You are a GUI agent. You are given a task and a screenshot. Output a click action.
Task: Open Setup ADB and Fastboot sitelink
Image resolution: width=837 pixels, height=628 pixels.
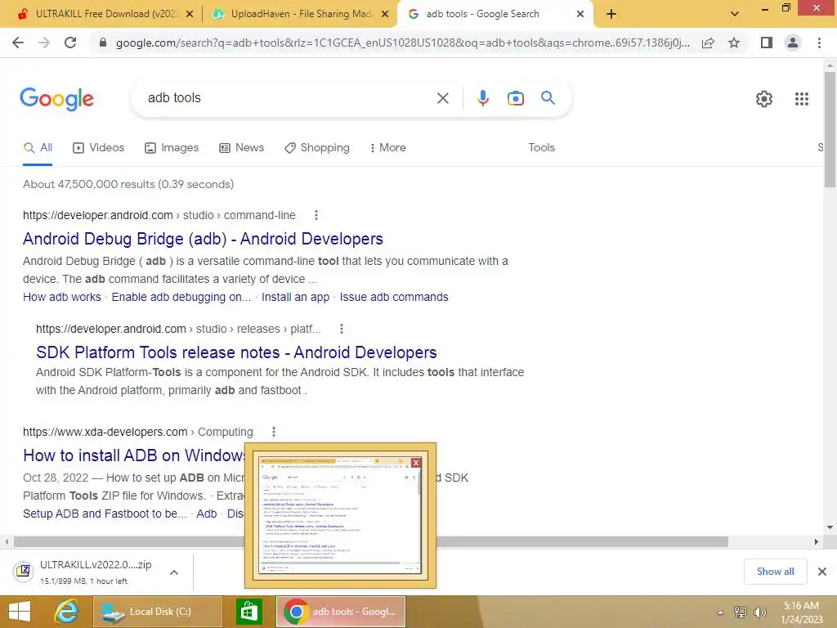point(105,514)
